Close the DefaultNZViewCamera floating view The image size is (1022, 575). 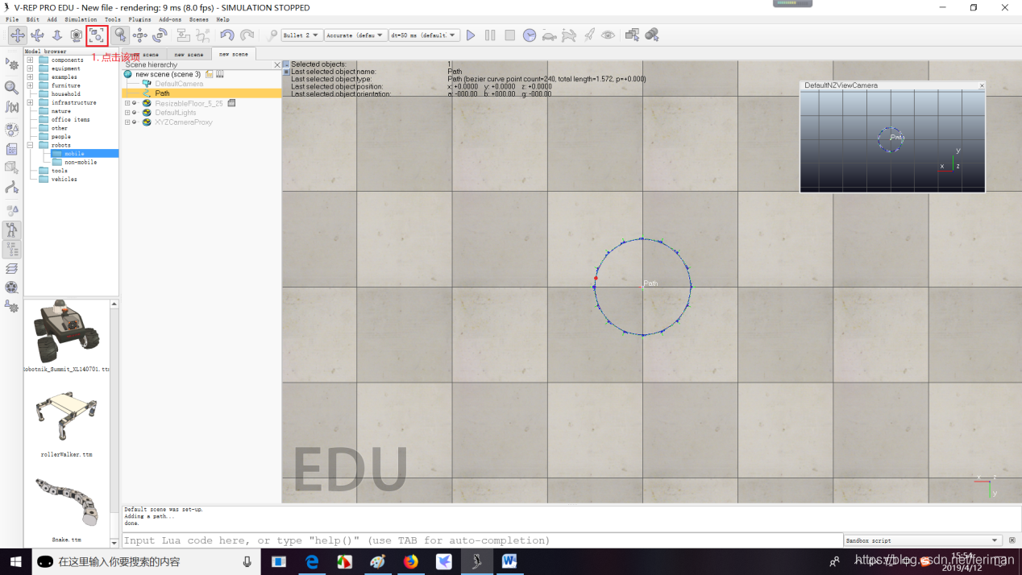(x=982, y=85)
